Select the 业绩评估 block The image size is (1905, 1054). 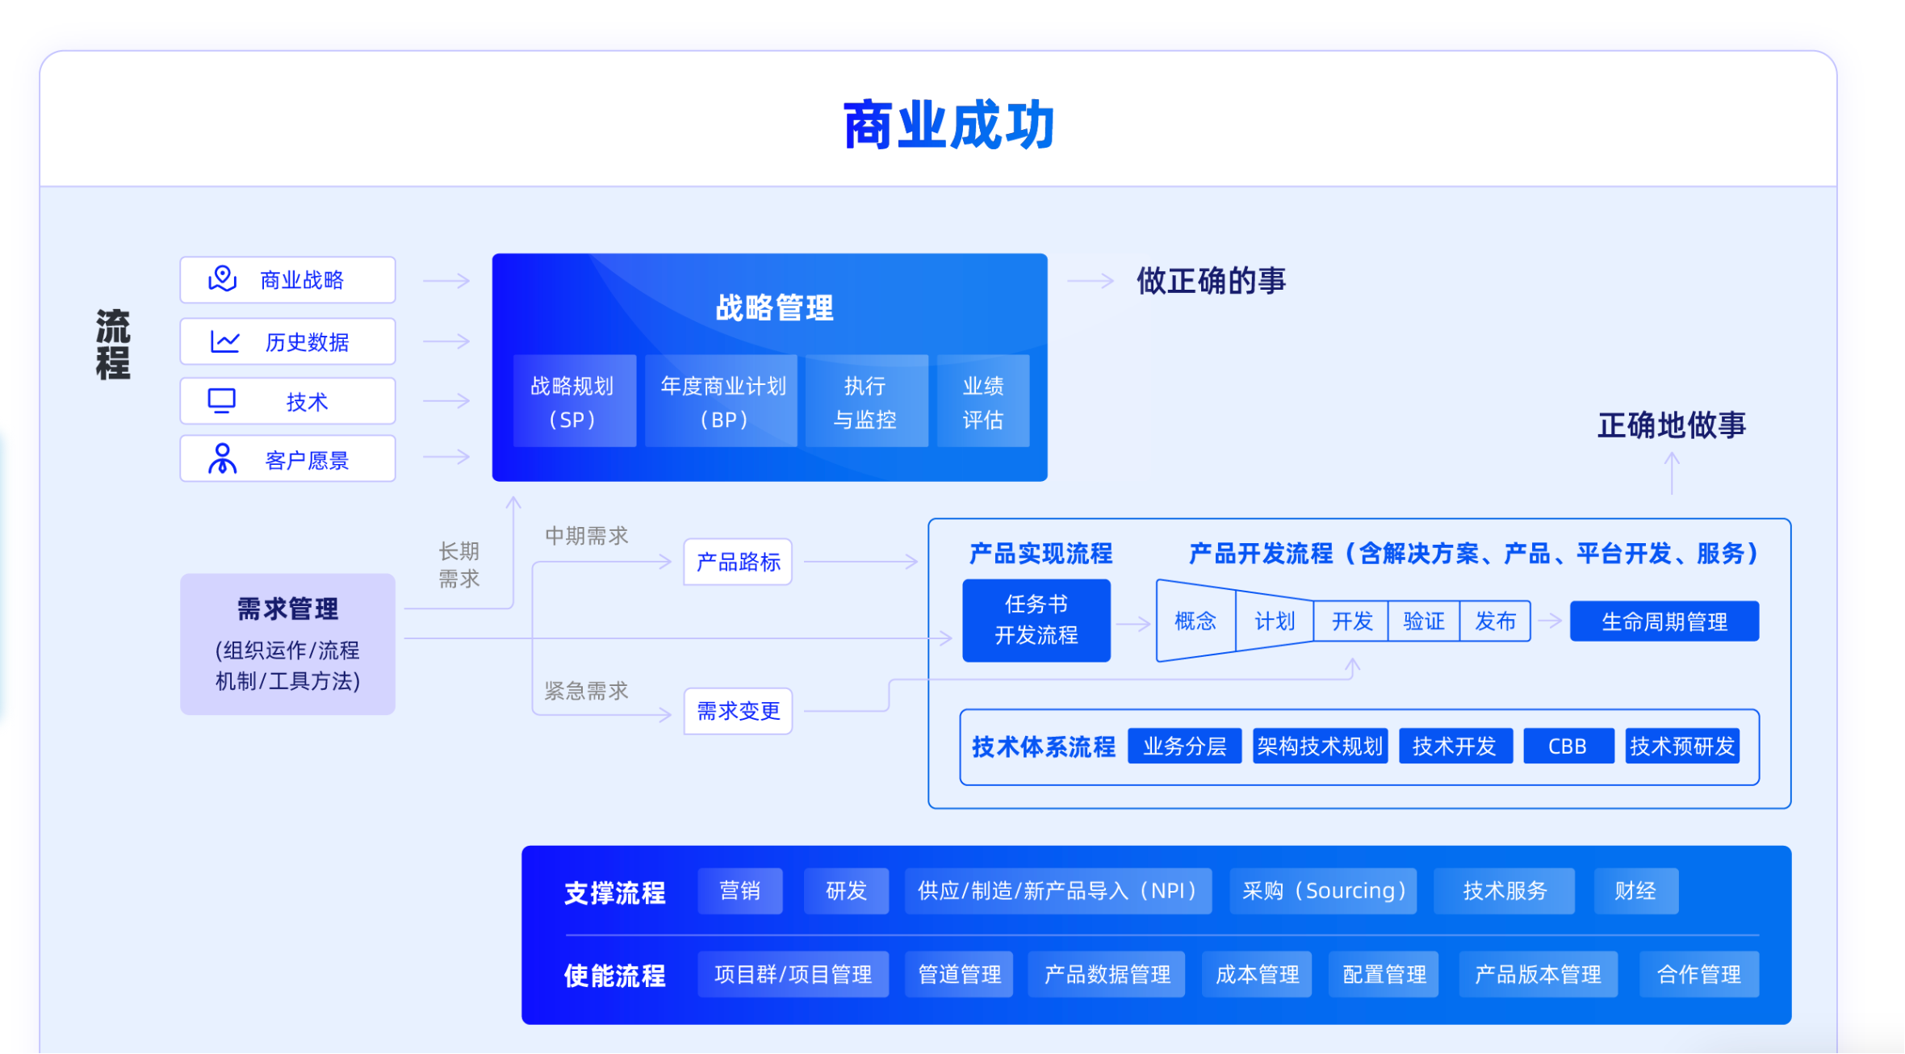click(x=982, y=401)
